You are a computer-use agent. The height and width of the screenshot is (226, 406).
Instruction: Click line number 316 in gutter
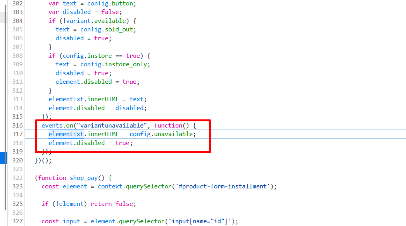(17, 126)
